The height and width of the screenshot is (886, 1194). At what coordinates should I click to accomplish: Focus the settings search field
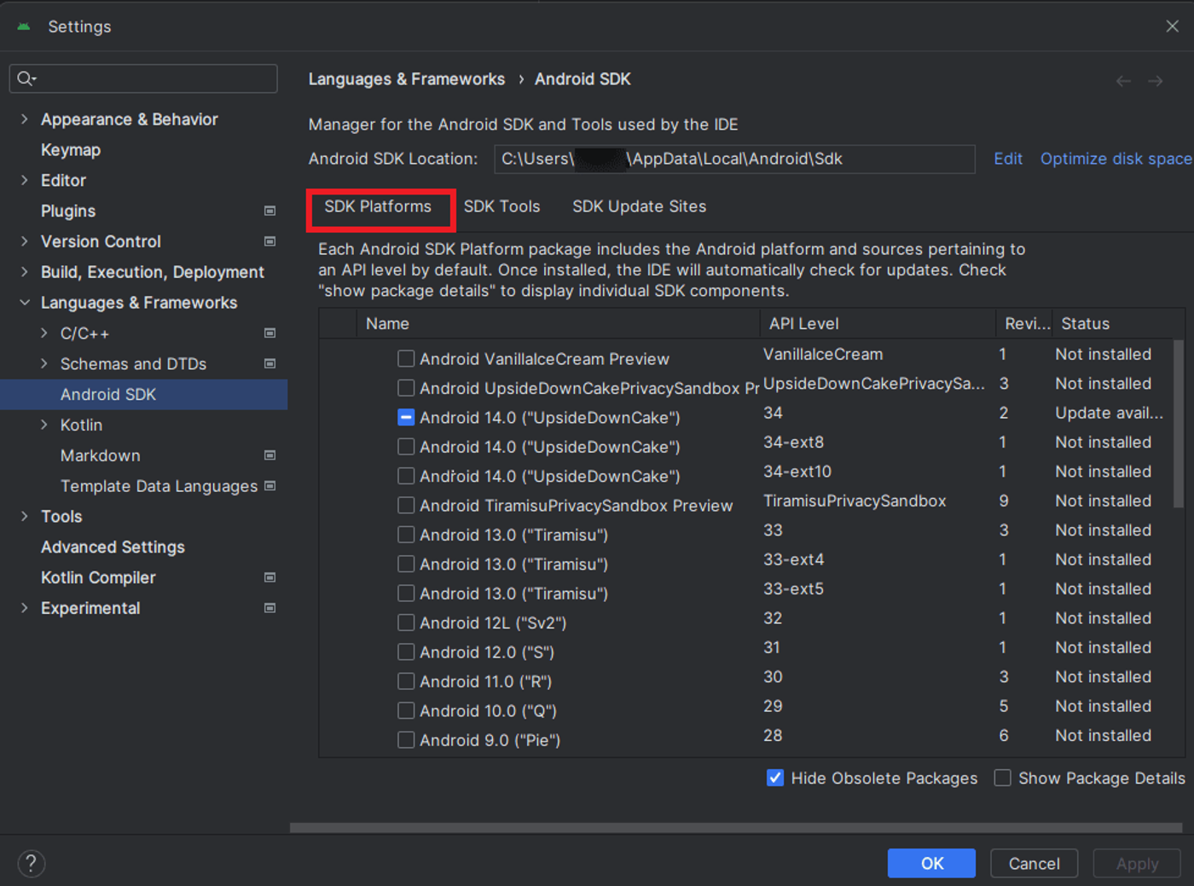(x=143, y=78)
